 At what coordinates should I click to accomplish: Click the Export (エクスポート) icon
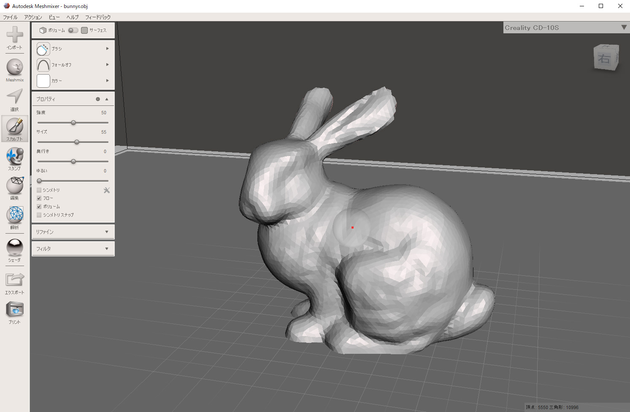point(15,280)
